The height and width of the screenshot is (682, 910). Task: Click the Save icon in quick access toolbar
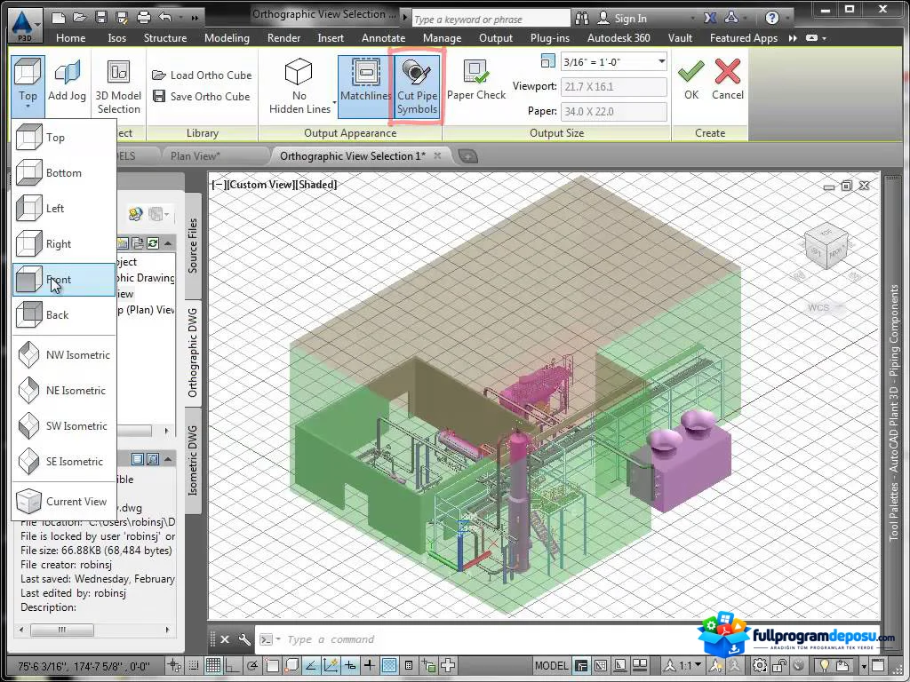coord(101,18)
